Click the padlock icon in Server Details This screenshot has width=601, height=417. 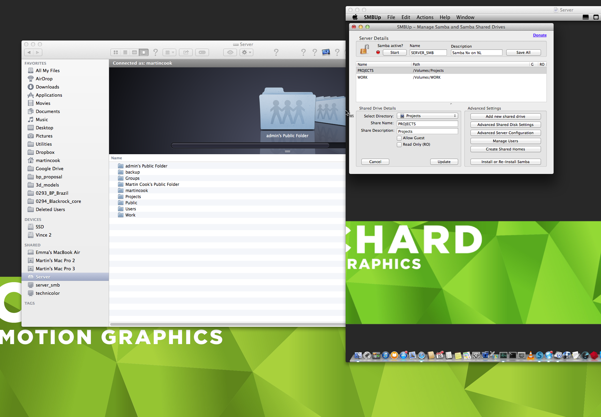coord(365,49)
